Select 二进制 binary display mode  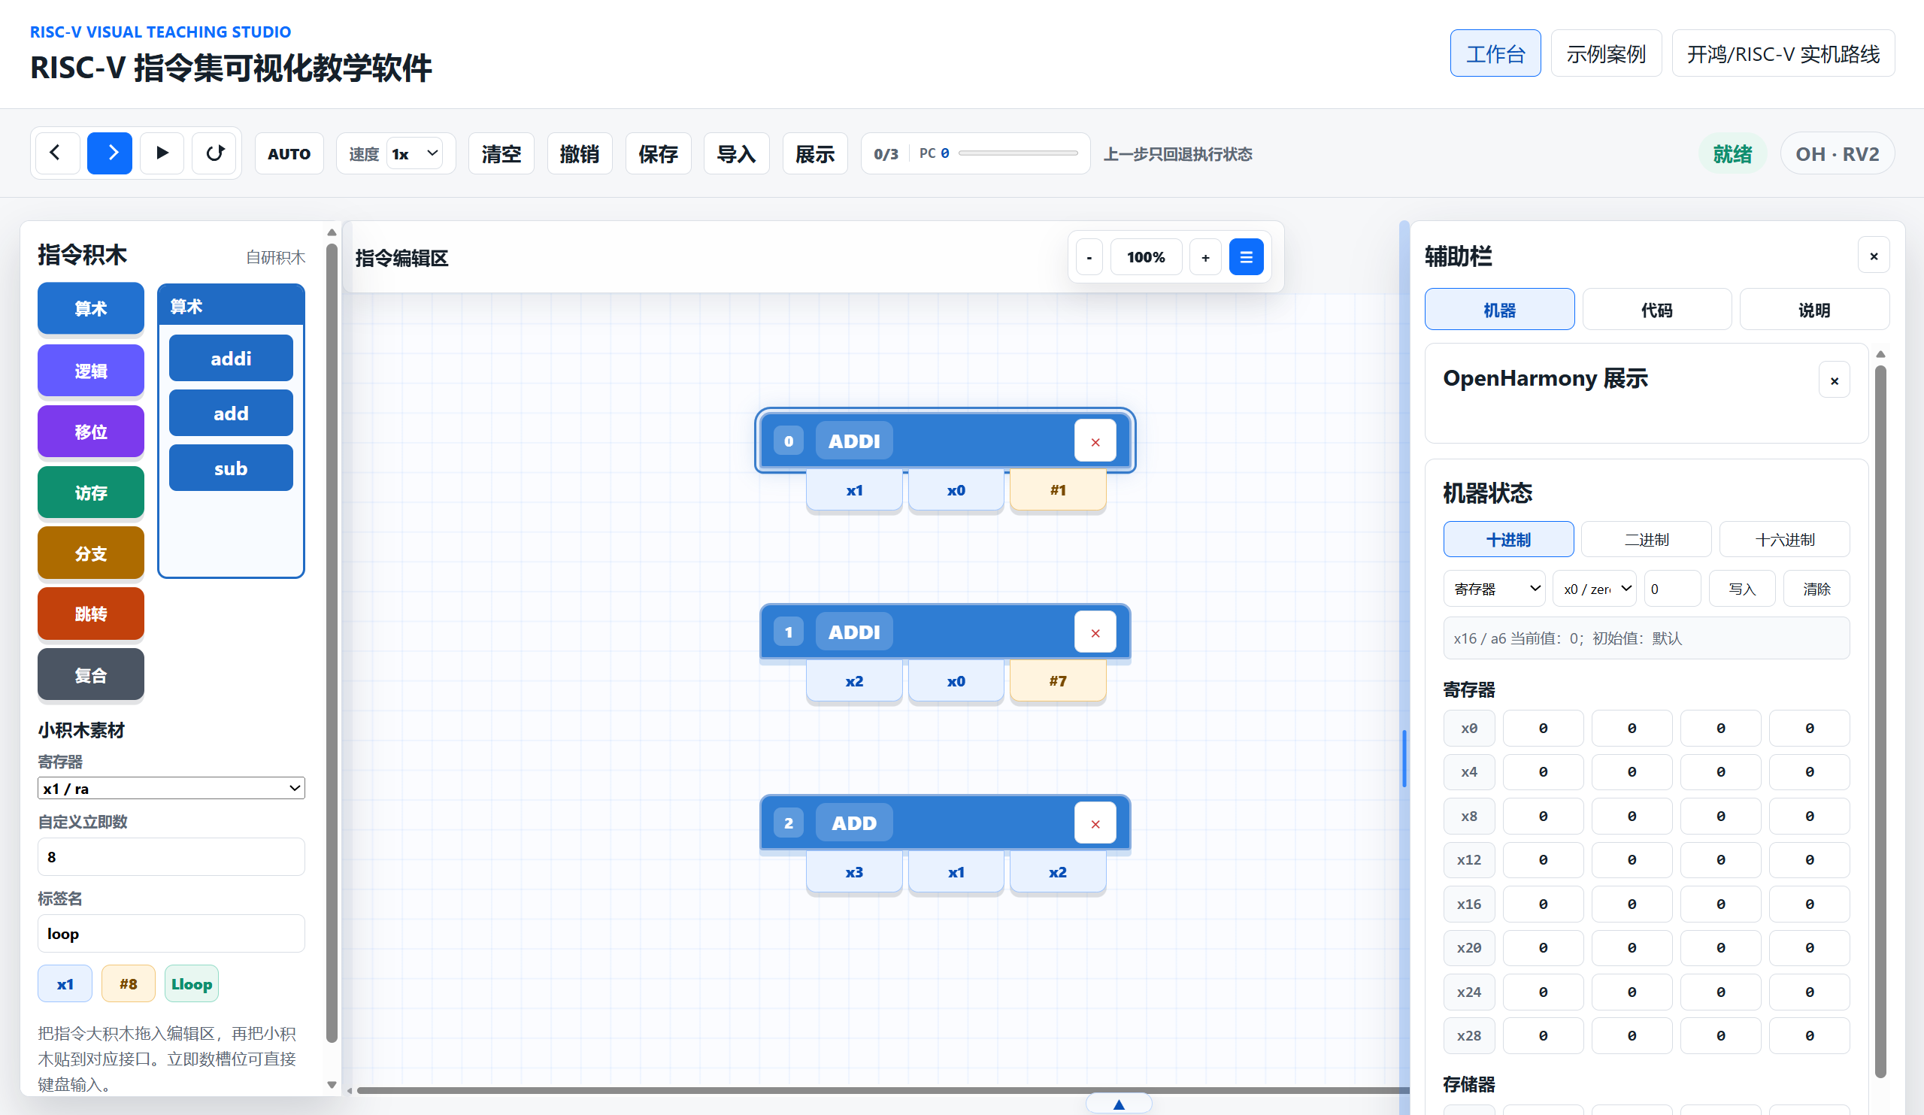pos(1646,539)
